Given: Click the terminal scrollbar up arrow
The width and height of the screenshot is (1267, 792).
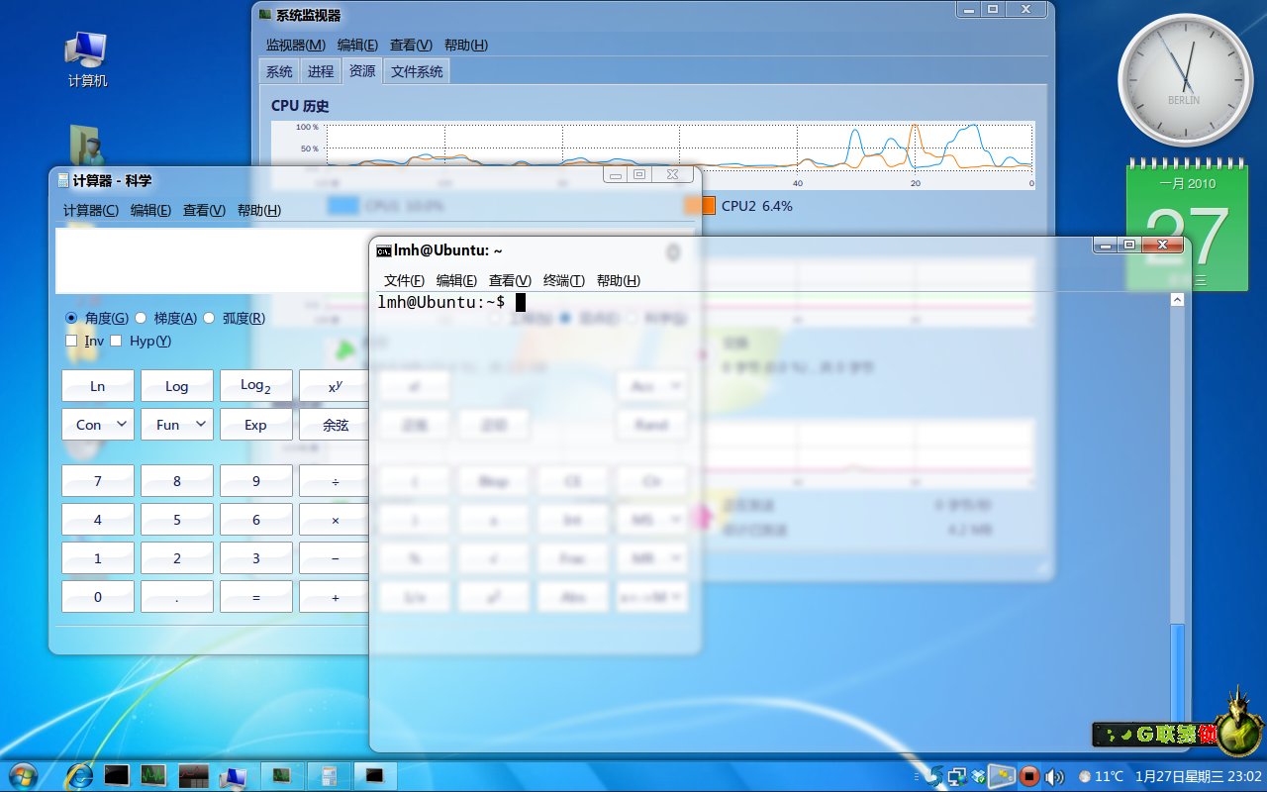Looking at the screenshot, I should [1177, 300].
